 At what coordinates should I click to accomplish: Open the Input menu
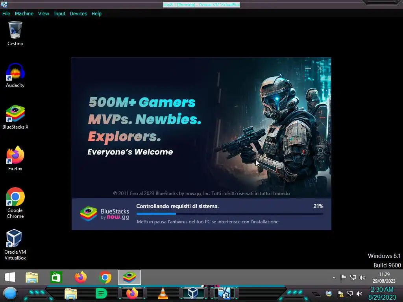tap(59, 14)
